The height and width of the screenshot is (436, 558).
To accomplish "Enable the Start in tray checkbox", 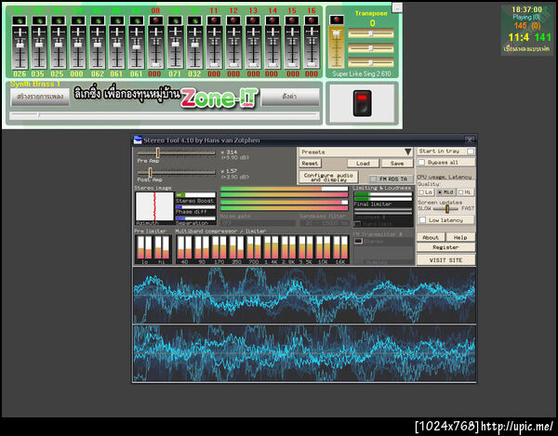I will coord(471,152).
